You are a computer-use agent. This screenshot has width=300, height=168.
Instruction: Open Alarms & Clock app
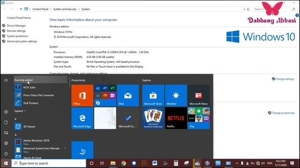click(x=41, y=158)
